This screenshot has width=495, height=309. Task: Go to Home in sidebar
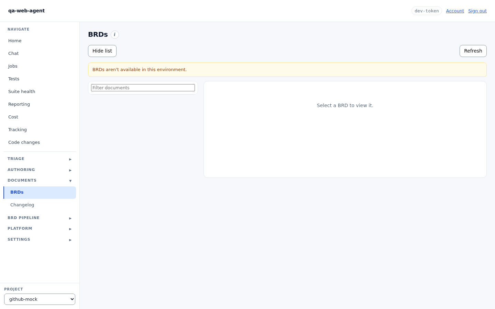(40, 41)
